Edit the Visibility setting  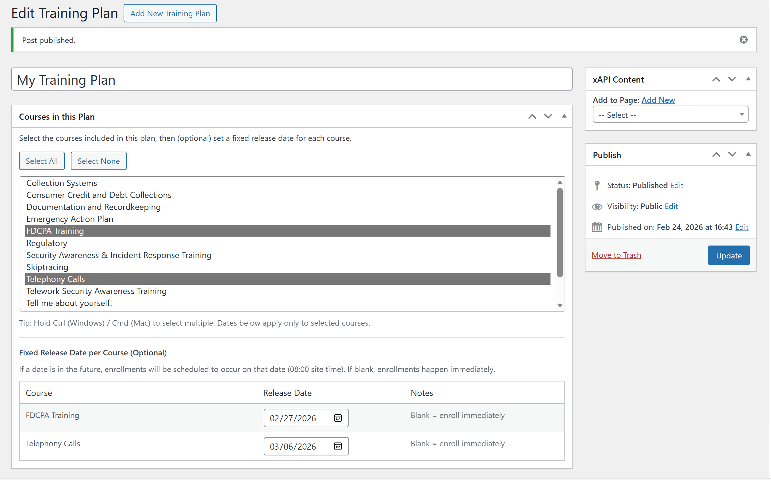point(671,206)
